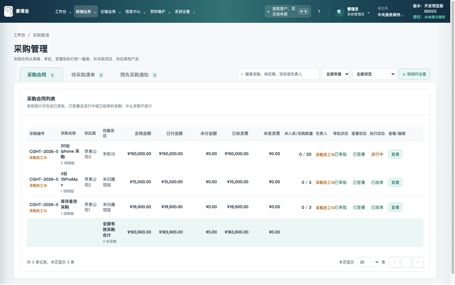
Task: Expand the 系统设置 menu
Action: (185, 12)
